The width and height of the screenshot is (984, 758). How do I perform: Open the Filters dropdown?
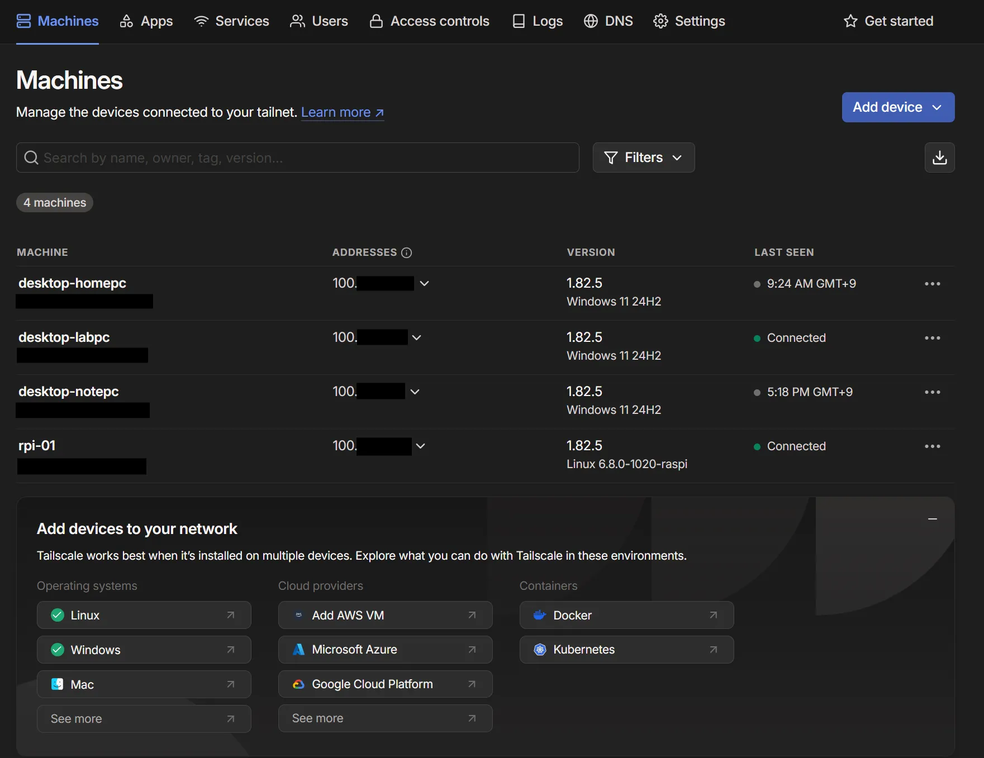click(x=644, y=158)
